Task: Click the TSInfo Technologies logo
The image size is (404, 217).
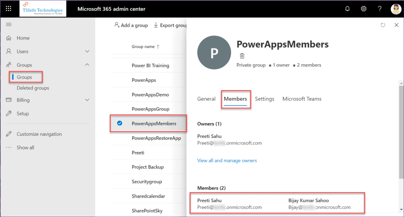Action: click(x=43, y=9)
